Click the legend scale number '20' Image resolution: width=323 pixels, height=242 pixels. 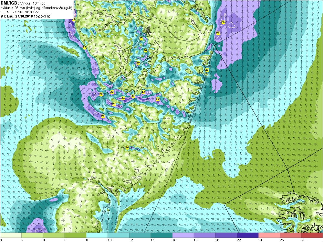click(x=217, y=240)
